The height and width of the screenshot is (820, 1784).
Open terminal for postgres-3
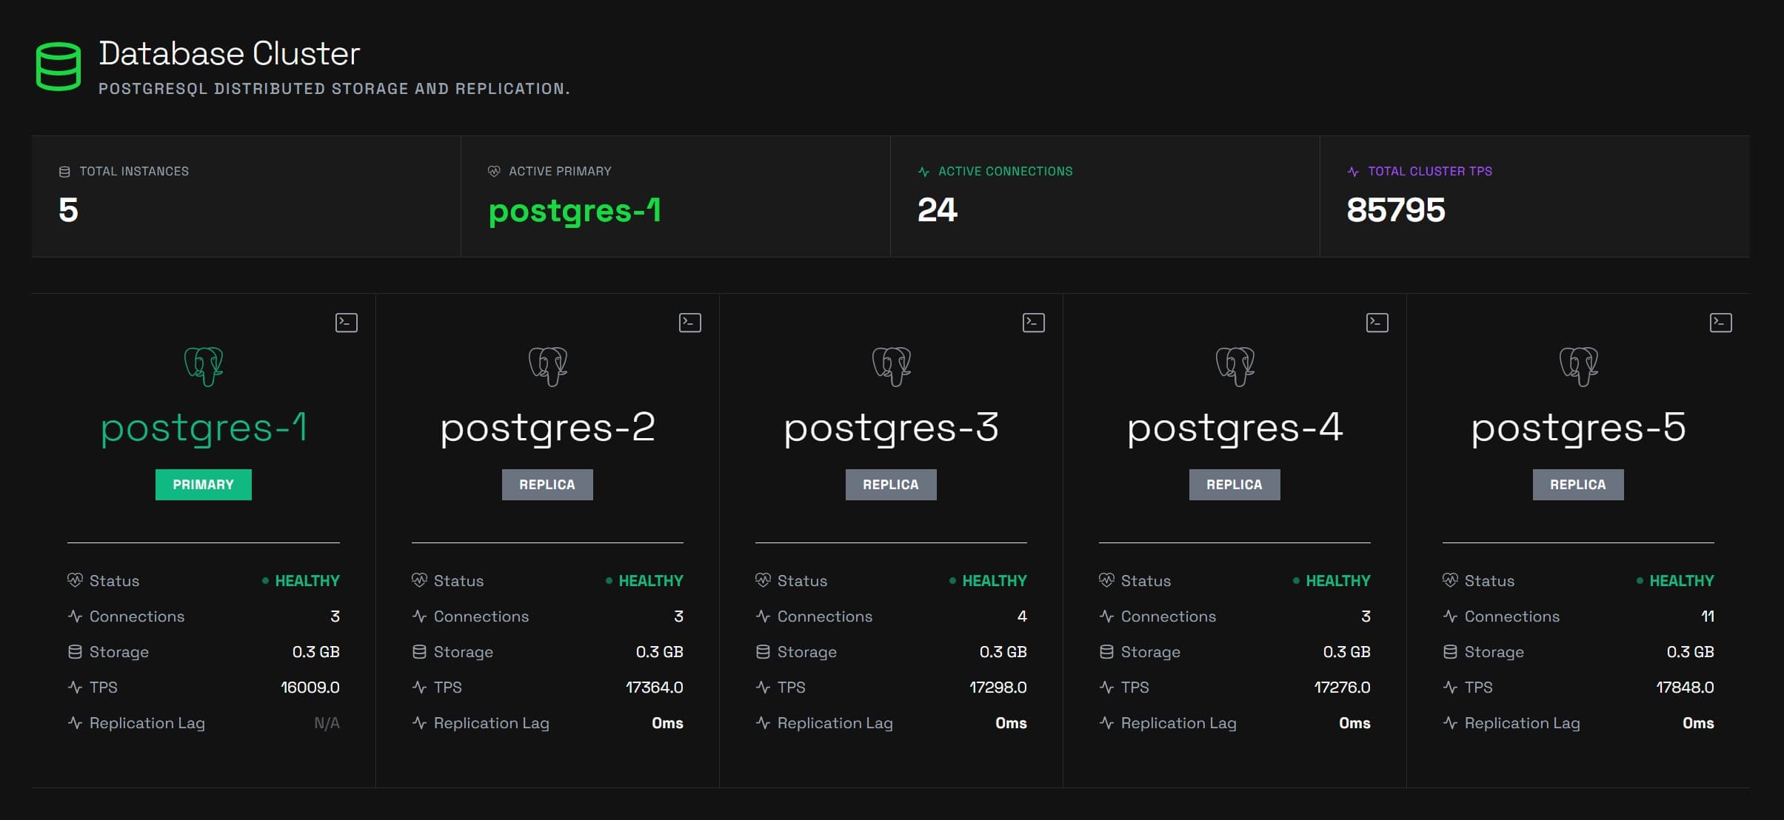coord(1033,323)
